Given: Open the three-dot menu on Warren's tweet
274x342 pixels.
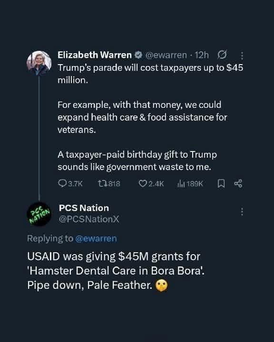Looking at the screenshot, I should coord(242,56).
